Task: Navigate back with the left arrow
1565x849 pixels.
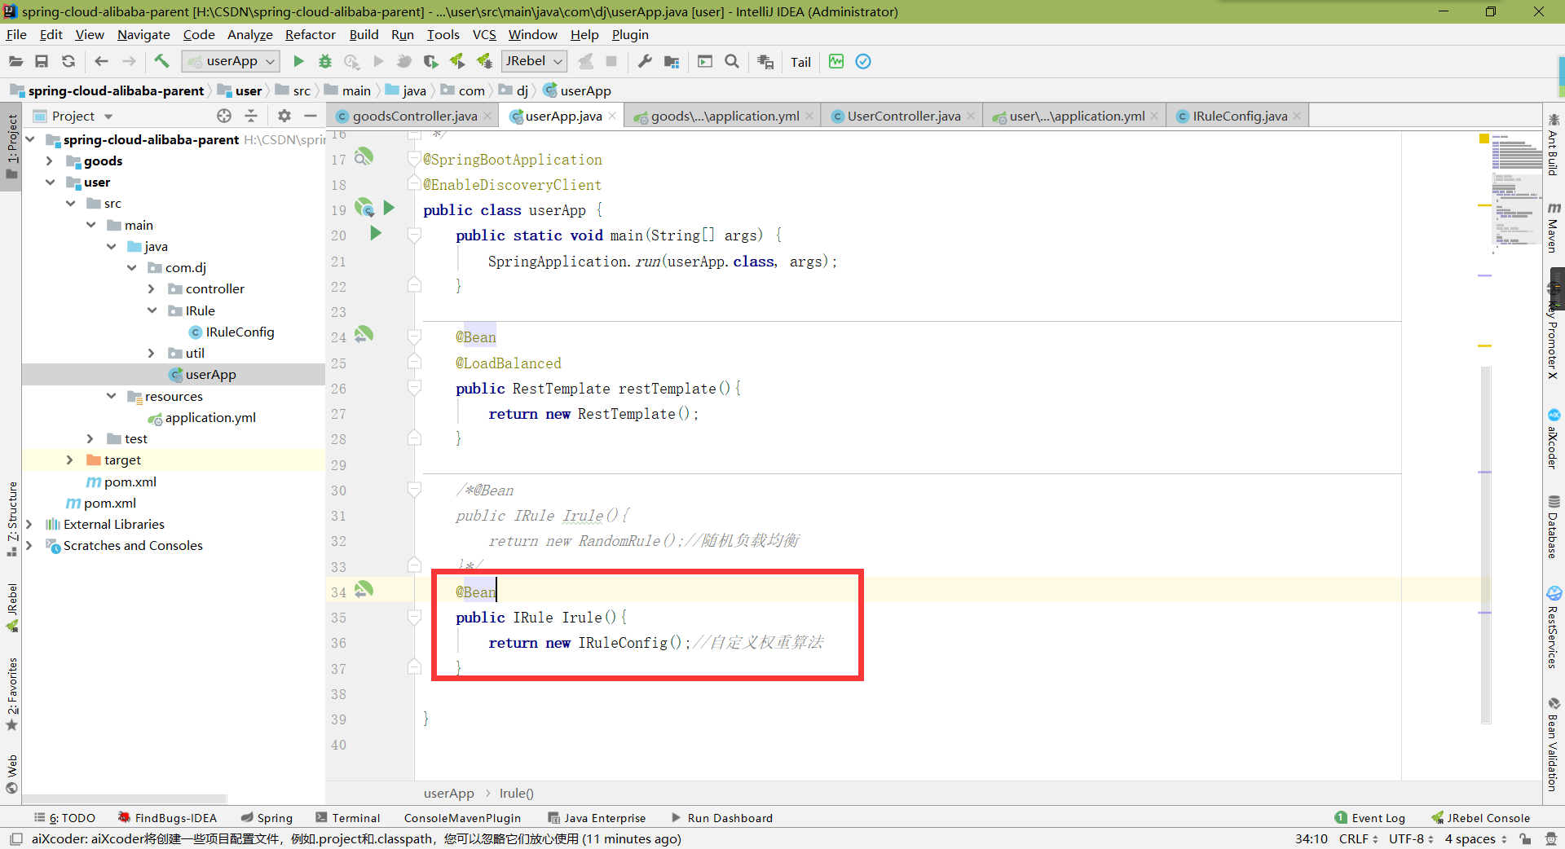Action: 101,61
